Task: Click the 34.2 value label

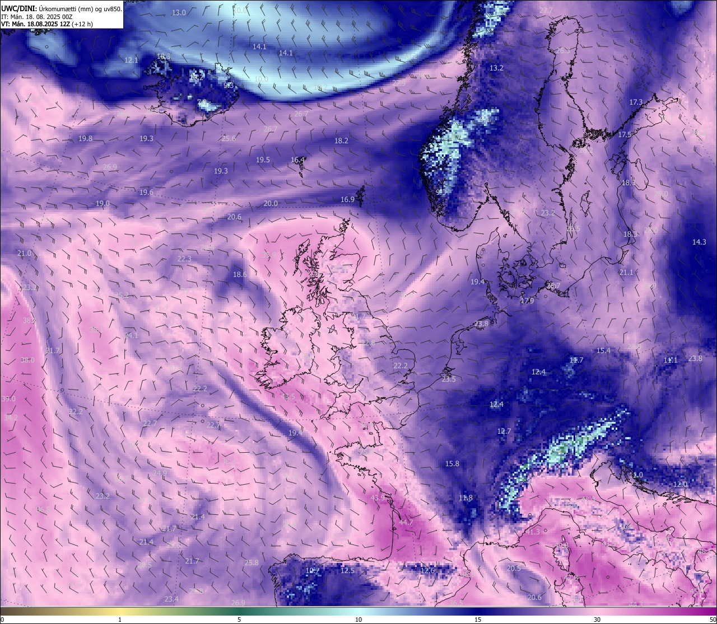Action: tap(11, 417)
